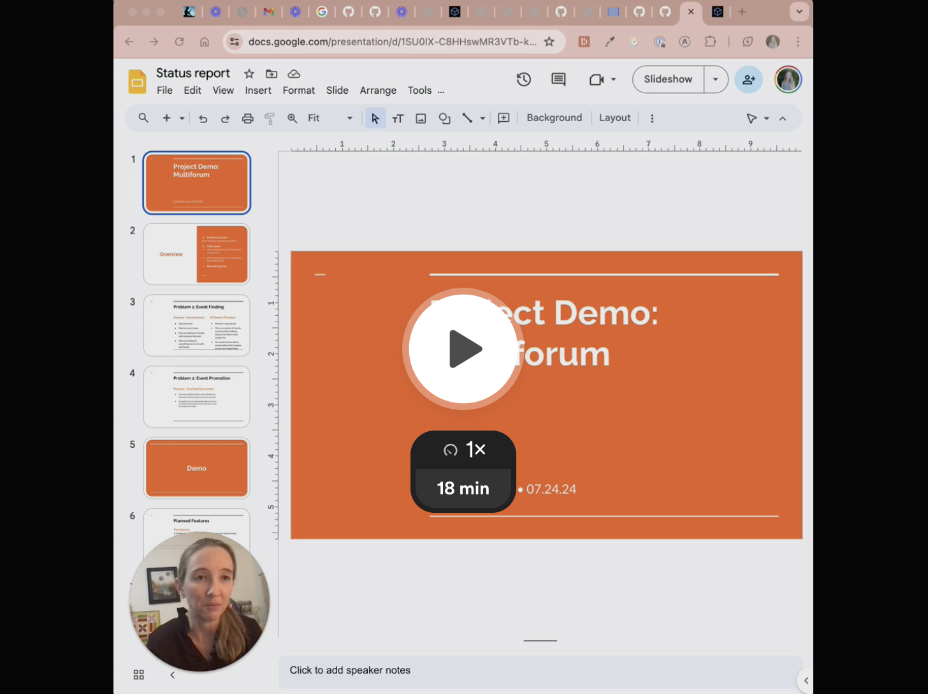Click the Undo arrow
The image size is (928, 694).
(x=203, y=118)
